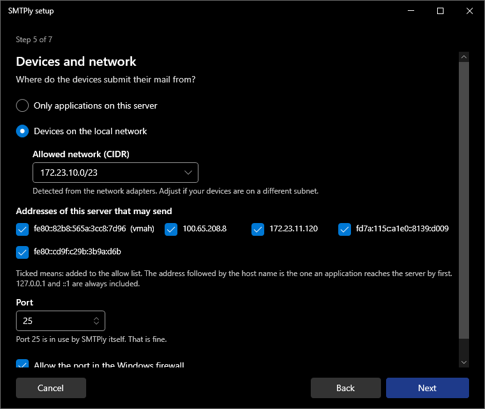Open the Allowed network CIDR dropdown
Image resolution: width=485 pixels, height=409 pixels.
116,173
